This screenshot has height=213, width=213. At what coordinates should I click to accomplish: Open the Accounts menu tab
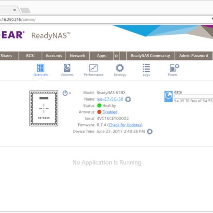[54, 56]
